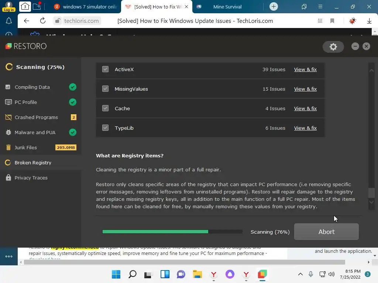This screenshot has width=378, height=283.
Task: Toggle the Cache checkbox
Action: pos(105,108)
